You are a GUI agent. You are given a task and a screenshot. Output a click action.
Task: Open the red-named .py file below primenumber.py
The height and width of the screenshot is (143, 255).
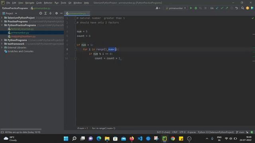coord(23,37)
